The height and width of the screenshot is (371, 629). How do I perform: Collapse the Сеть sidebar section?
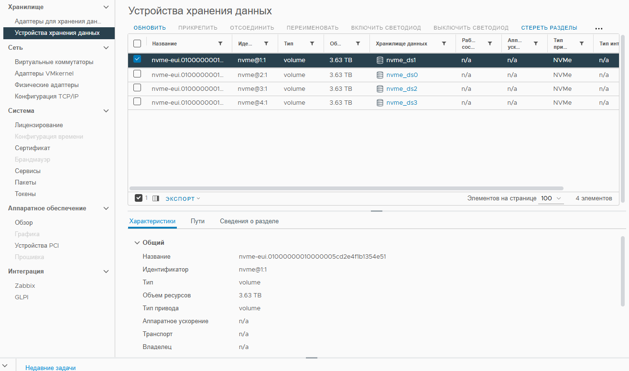pyautogui.click(x=106, y=48)
